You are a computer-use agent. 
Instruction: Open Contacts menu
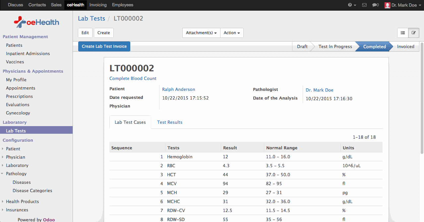[37, 5]
